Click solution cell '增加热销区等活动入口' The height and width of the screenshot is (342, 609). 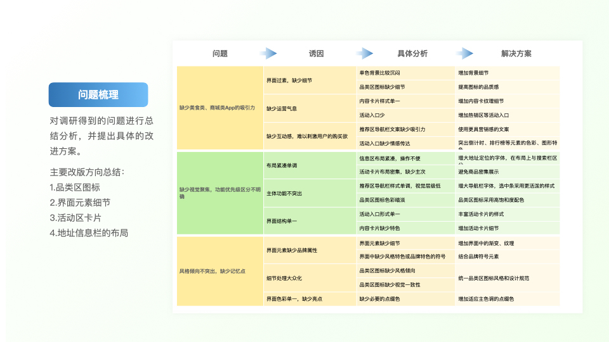coord(507,115)
